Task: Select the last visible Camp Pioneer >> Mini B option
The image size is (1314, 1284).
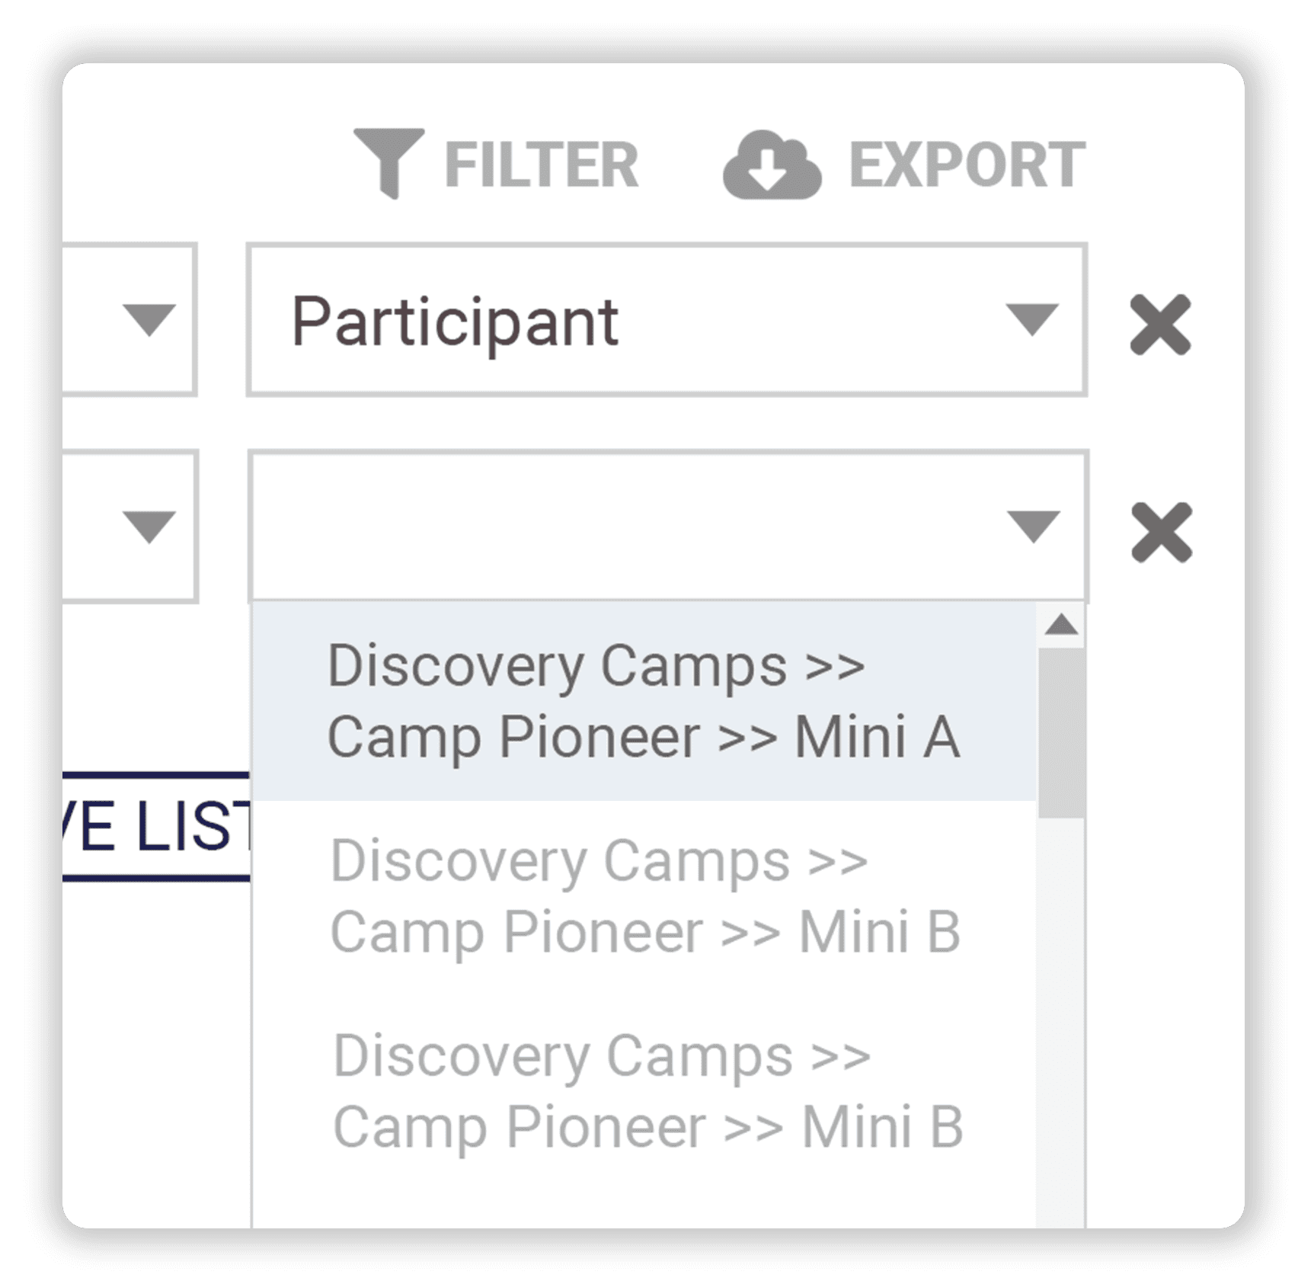Action: pos(647,1091)
